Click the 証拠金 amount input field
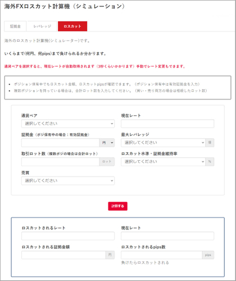This screenshot has width=236, height=281. point(60,143)
